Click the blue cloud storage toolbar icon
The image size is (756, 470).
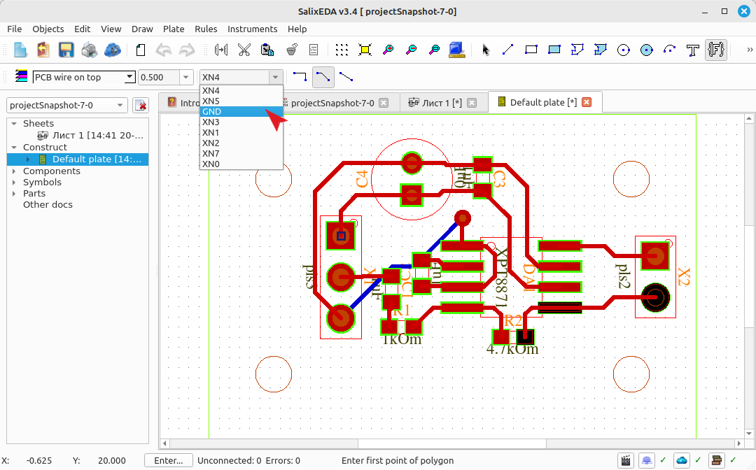tap(112, 50)
